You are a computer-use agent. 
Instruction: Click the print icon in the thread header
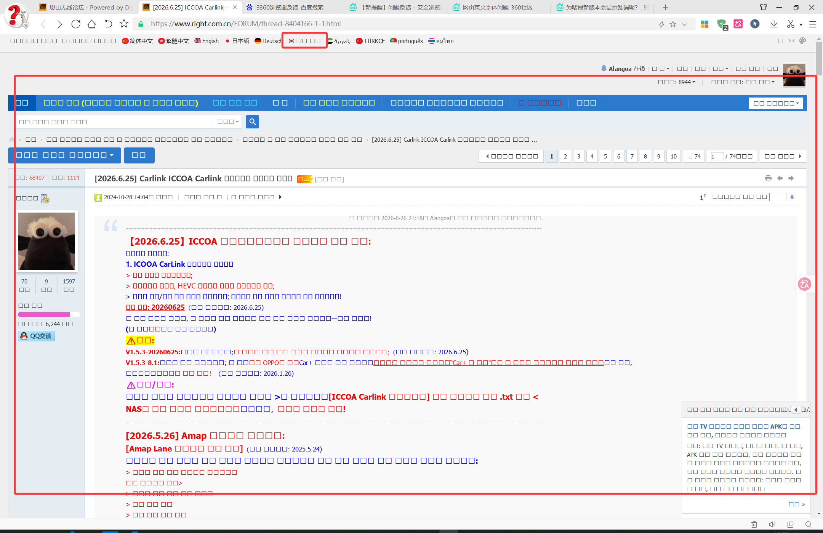pyautogui.click(x=768, y=178)
